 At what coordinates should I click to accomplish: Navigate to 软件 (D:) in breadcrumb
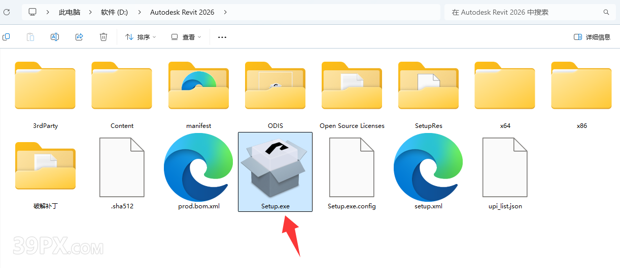114,12
